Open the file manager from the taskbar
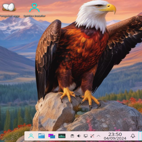This screenshot has height=142, width=142. (x=42, y=136)
